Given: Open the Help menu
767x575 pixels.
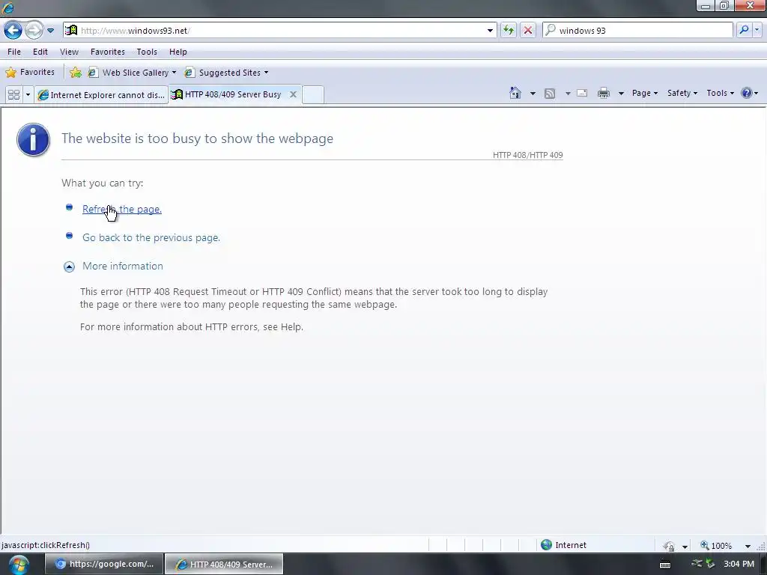Looking at the screenshot, I should coord(178,52).
